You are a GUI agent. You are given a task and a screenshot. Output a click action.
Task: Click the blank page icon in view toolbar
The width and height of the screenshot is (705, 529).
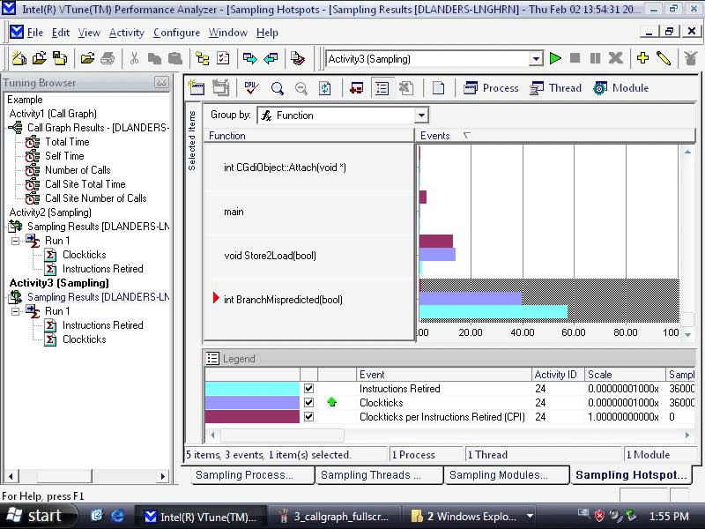click(438, 88)
